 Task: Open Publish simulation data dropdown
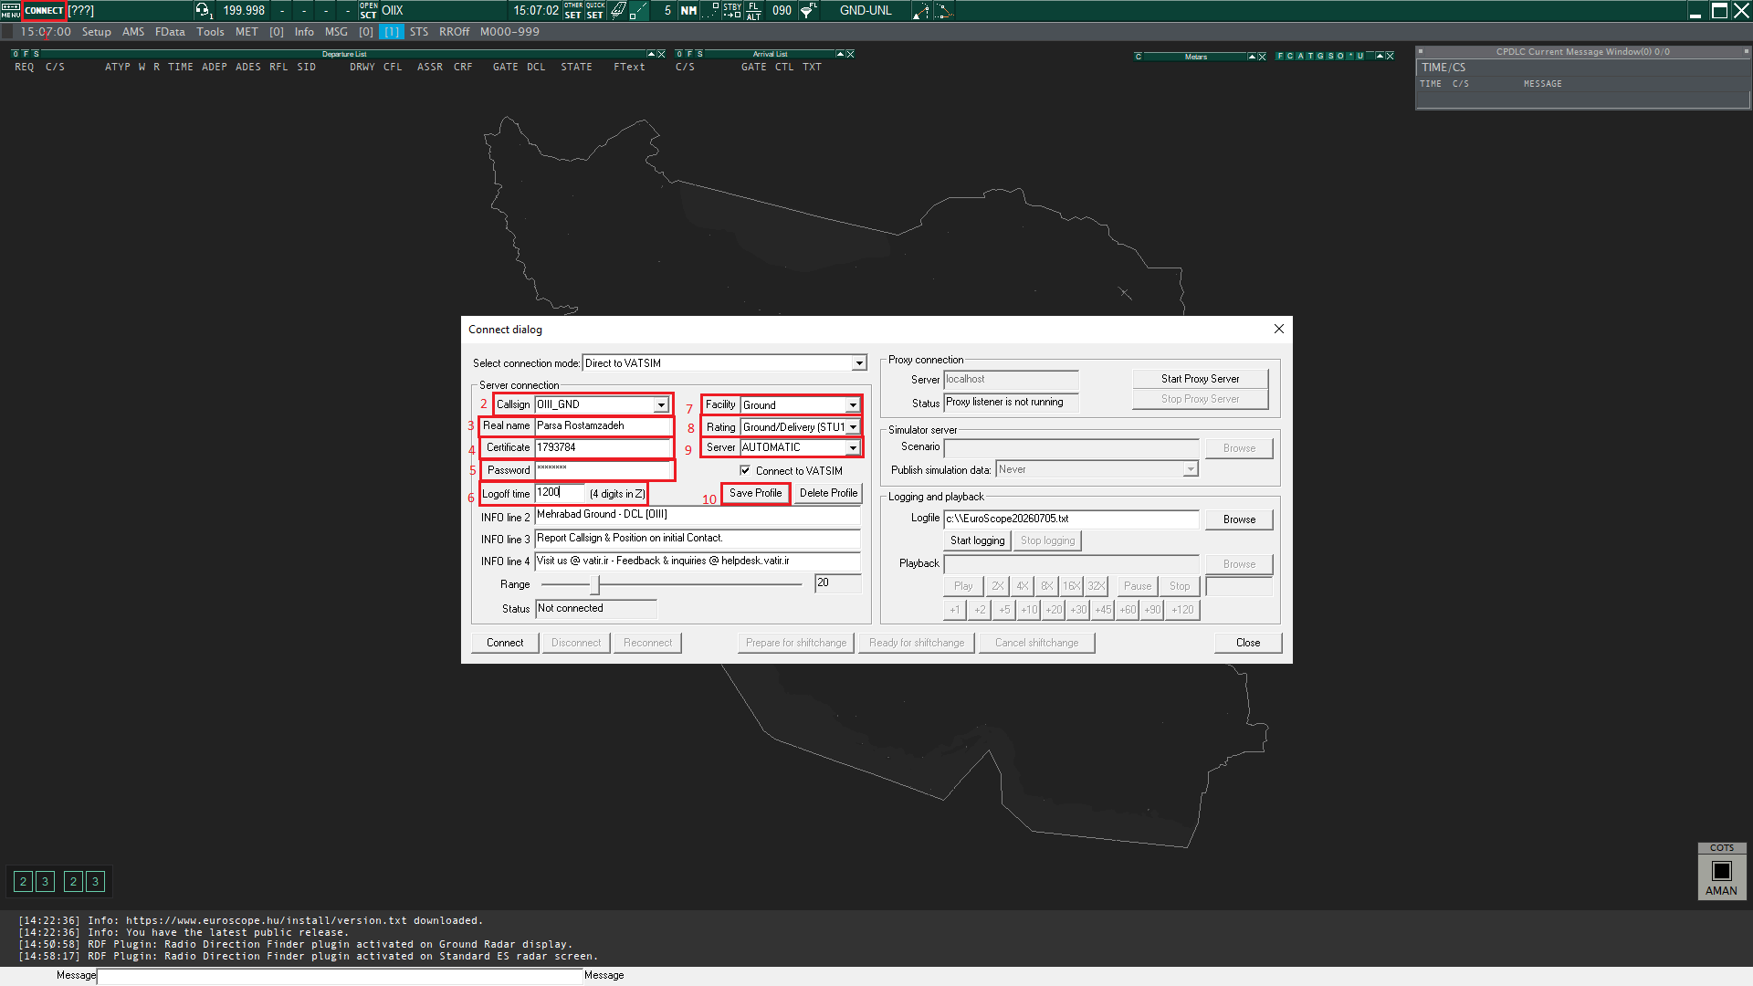[x=1190, y=469]
